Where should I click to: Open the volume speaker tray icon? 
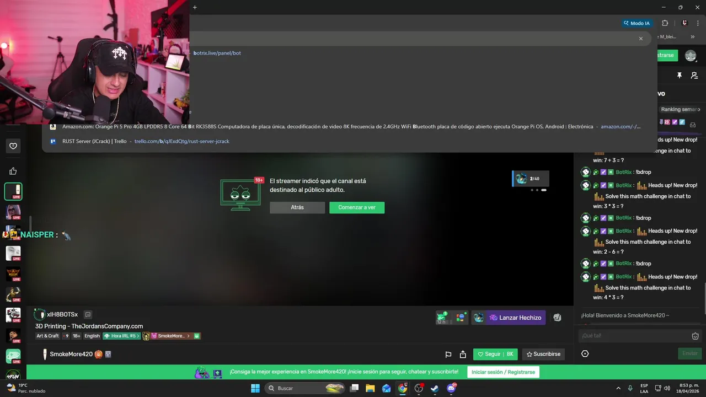[667, 388]
